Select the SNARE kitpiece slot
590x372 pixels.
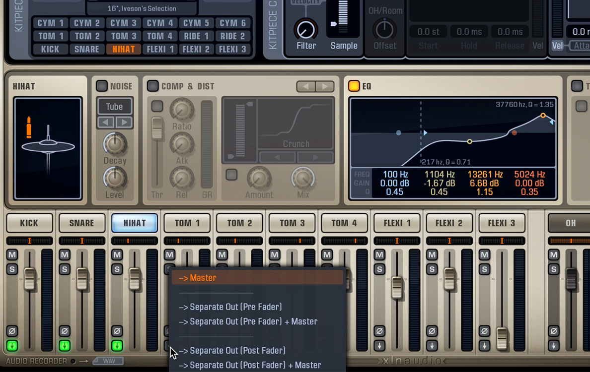click(x=87, y=49)
